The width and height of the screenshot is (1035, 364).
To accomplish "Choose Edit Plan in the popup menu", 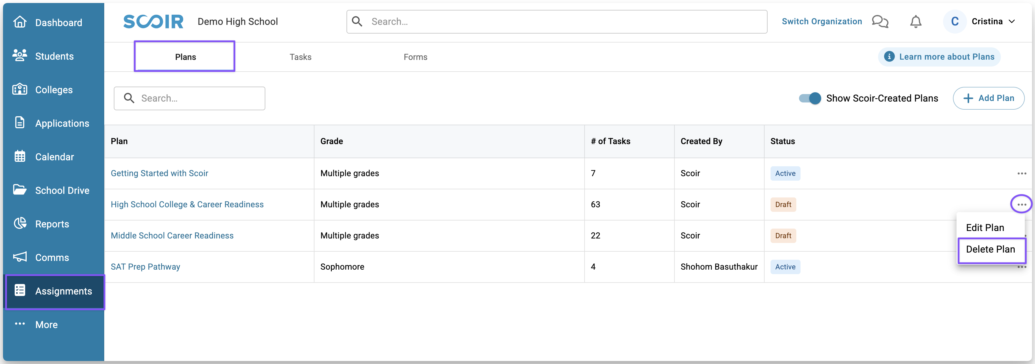I will click(x=985, y=228).
